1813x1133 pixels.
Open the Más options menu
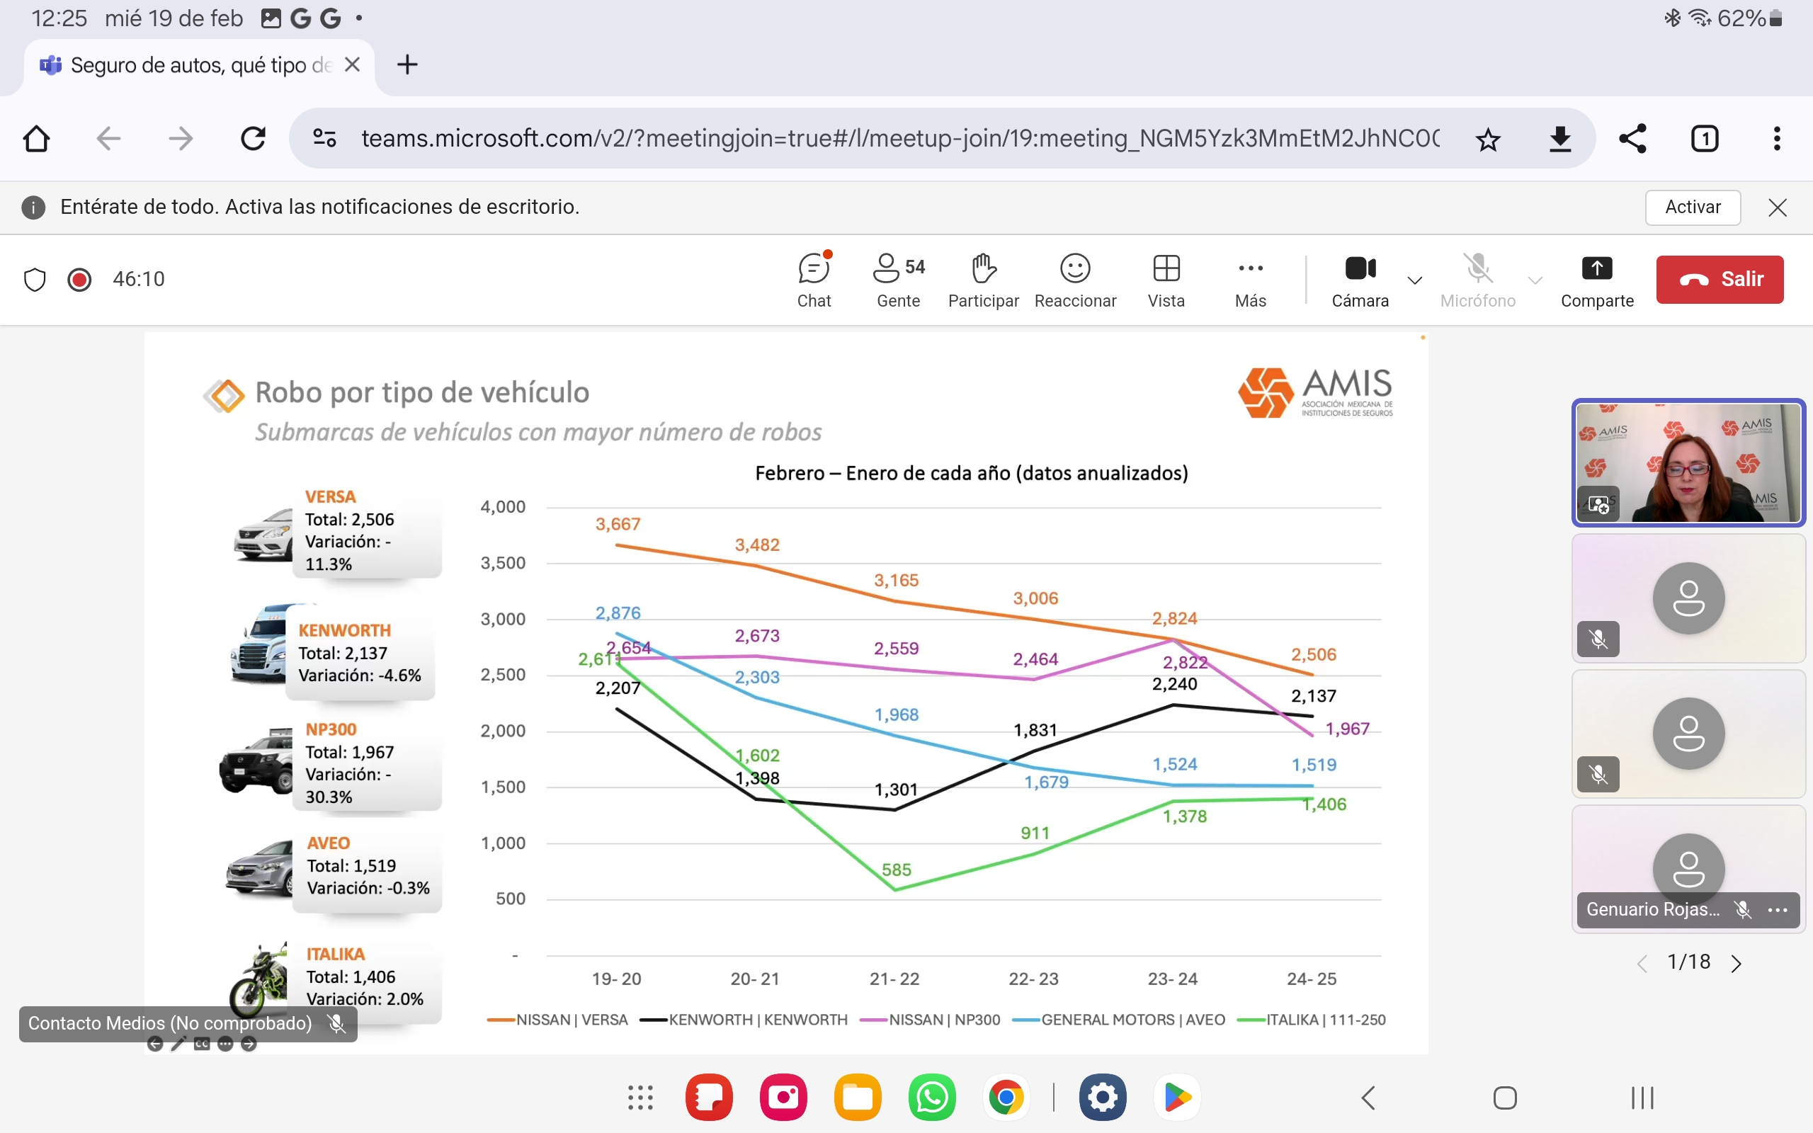tap(1251, 280)
